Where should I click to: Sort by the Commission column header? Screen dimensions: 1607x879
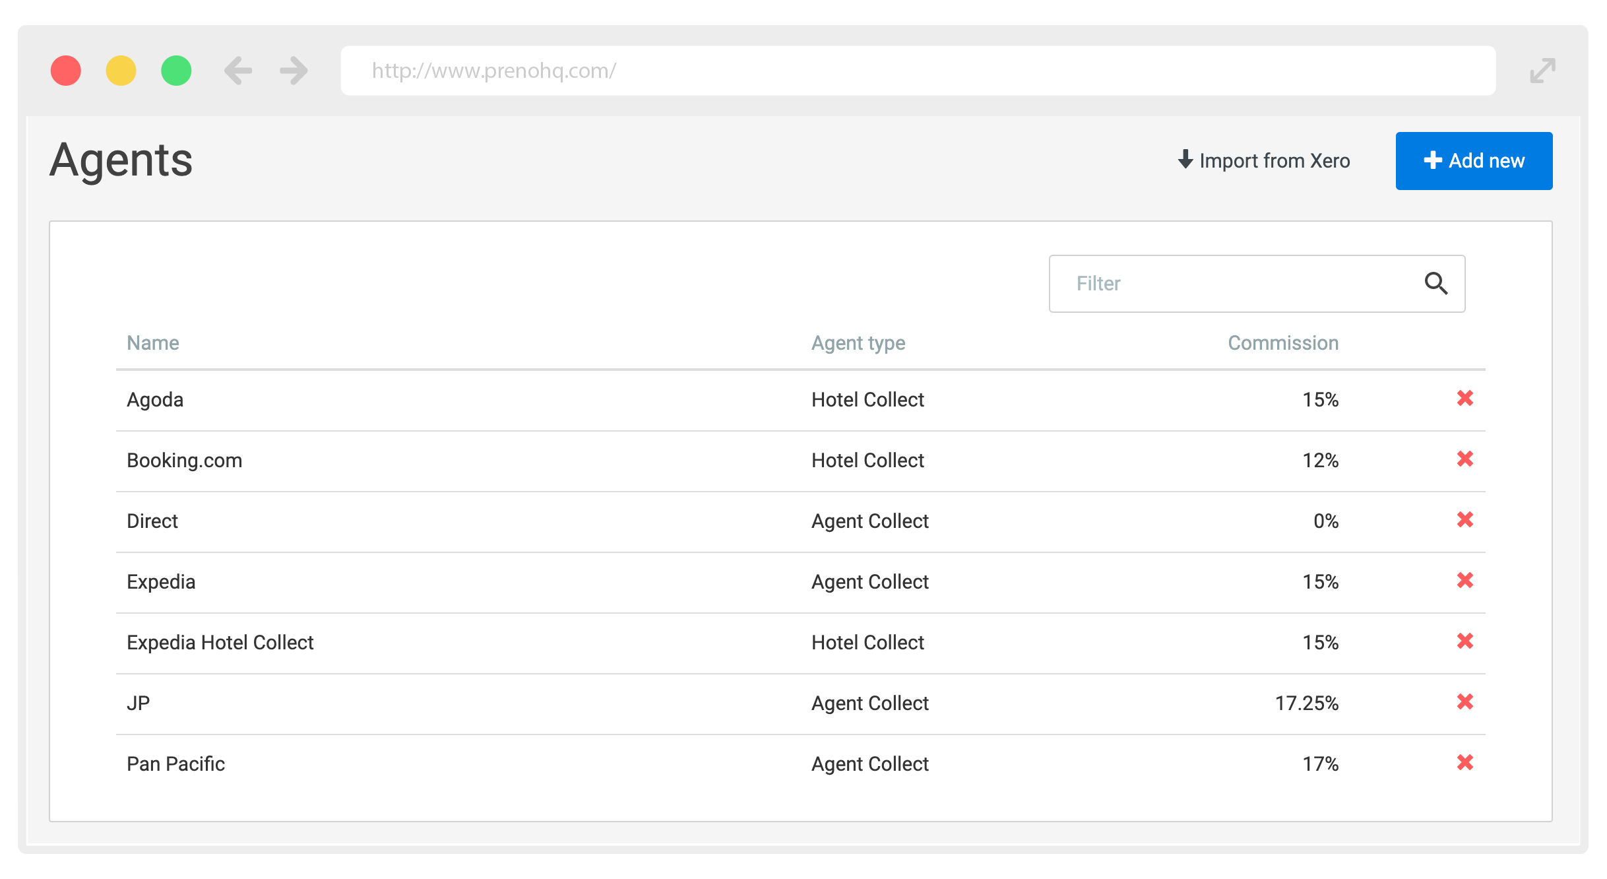click(x=1283, y=342)
